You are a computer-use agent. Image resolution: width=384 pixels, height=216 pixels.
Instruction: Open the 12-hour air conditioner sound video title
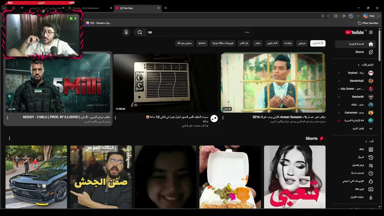point(177,117)
